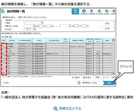The image size is (134, 111).
Task: Click the 検索 search button
Action: (107, 24)
